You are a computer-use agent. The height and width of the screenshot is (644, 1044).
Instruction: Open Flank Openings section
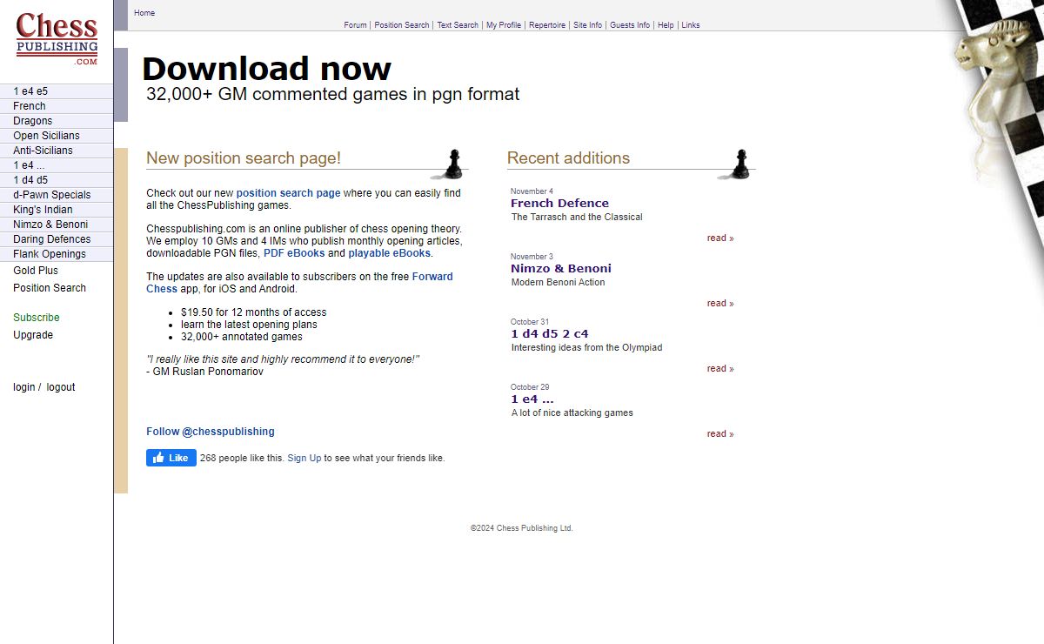[x=57, y=254]
